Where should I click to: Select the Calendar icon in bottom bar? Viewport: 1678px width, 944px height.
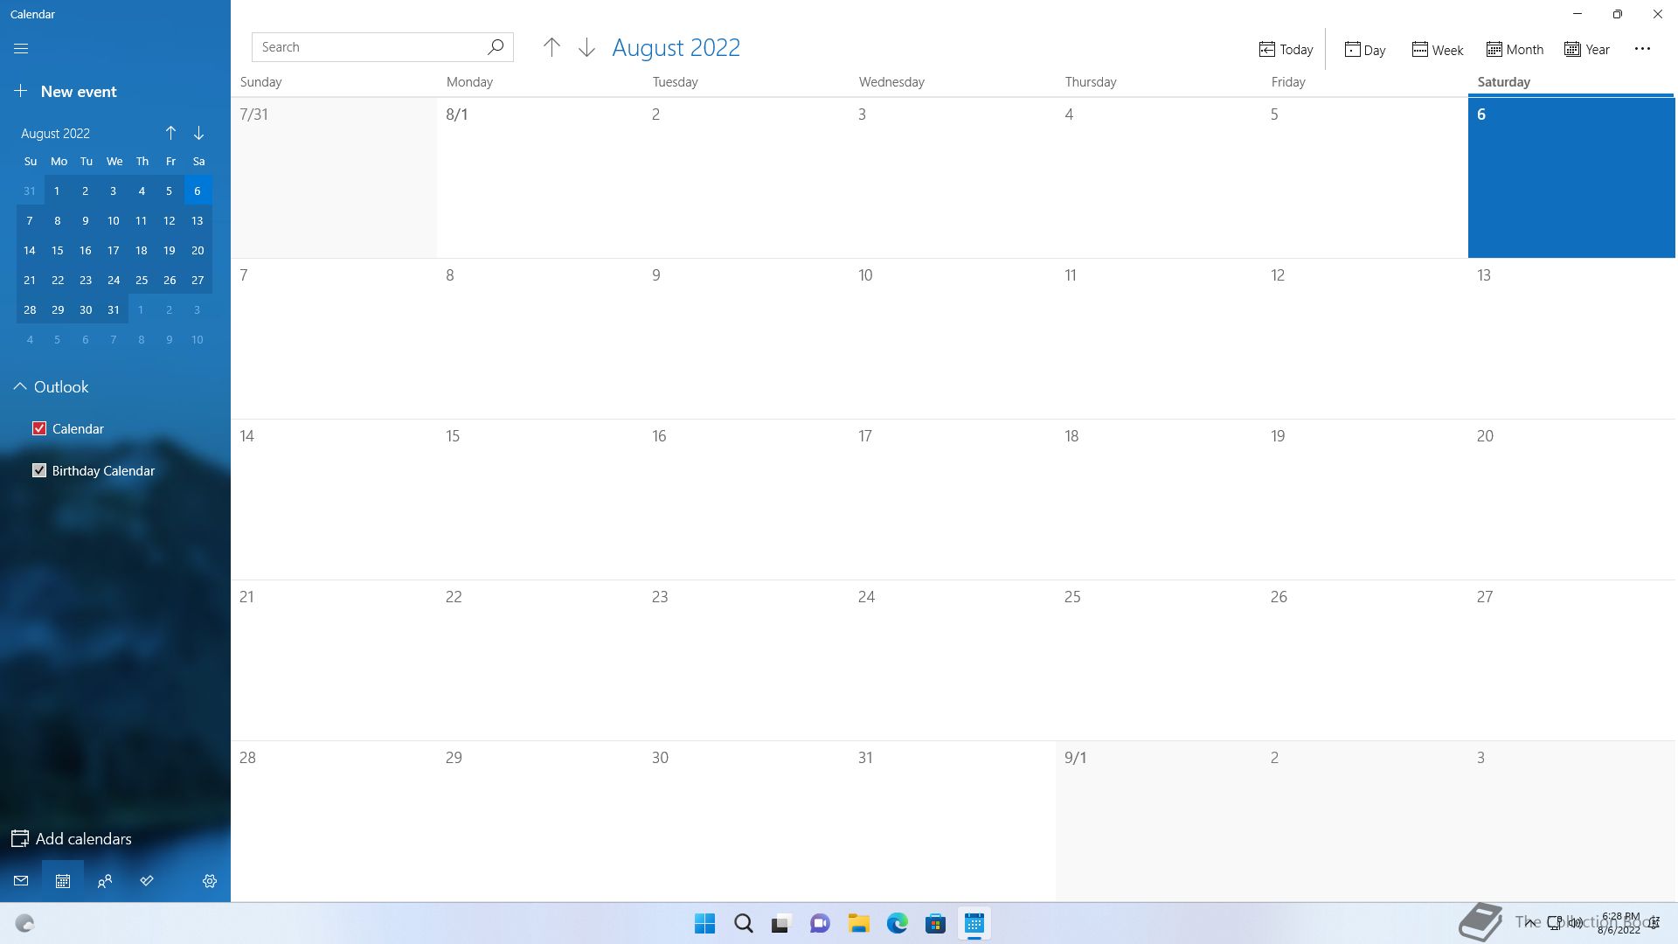tap(63, 881)
